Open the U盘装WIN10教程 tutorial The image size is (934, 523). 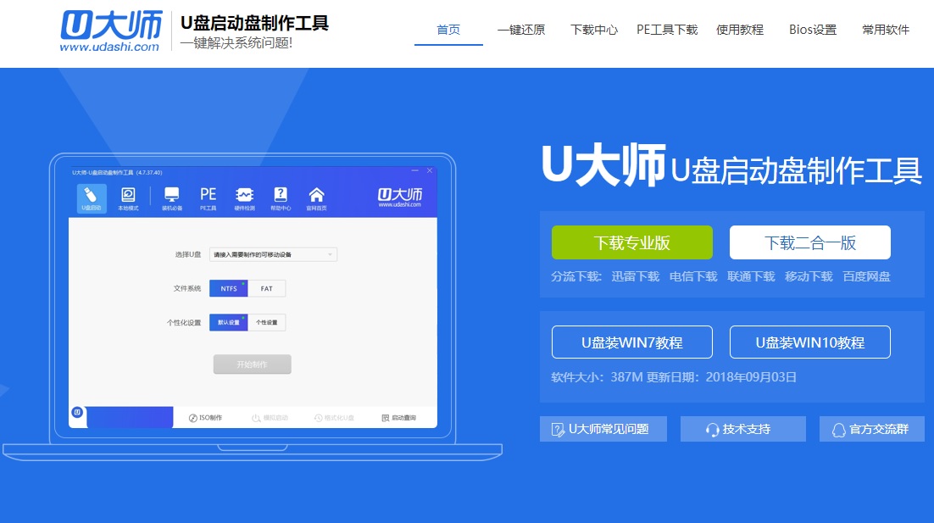[810, 342]
